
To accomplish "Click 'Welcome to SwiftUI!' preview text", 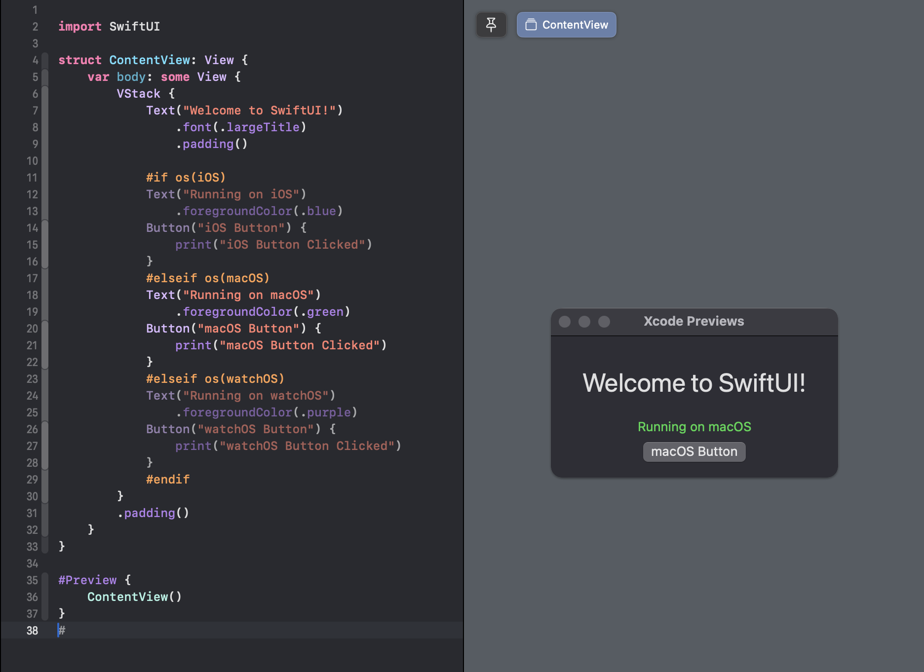I will (694, 383).
